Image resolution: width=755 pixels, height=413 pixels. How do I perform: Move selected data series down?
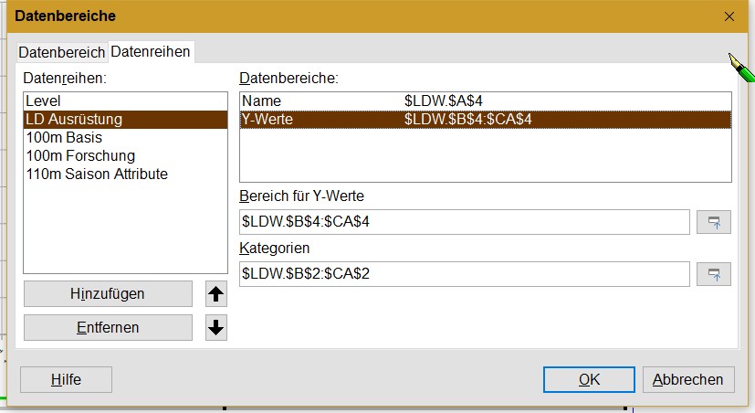pos(215,328)
